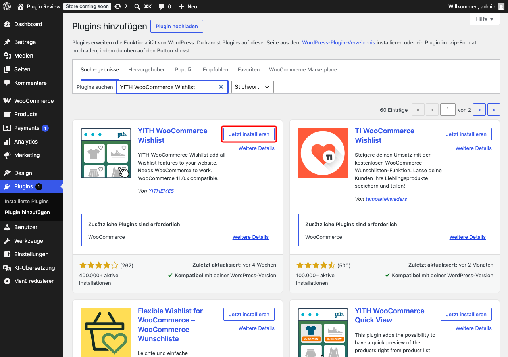Open the Einstellungen settings icon

tap(7, 254)
